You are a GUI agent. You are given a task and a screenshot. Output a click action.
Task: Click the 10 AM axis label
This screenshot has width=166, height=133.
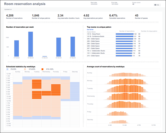pyautogui.click(x=124, y=125)
